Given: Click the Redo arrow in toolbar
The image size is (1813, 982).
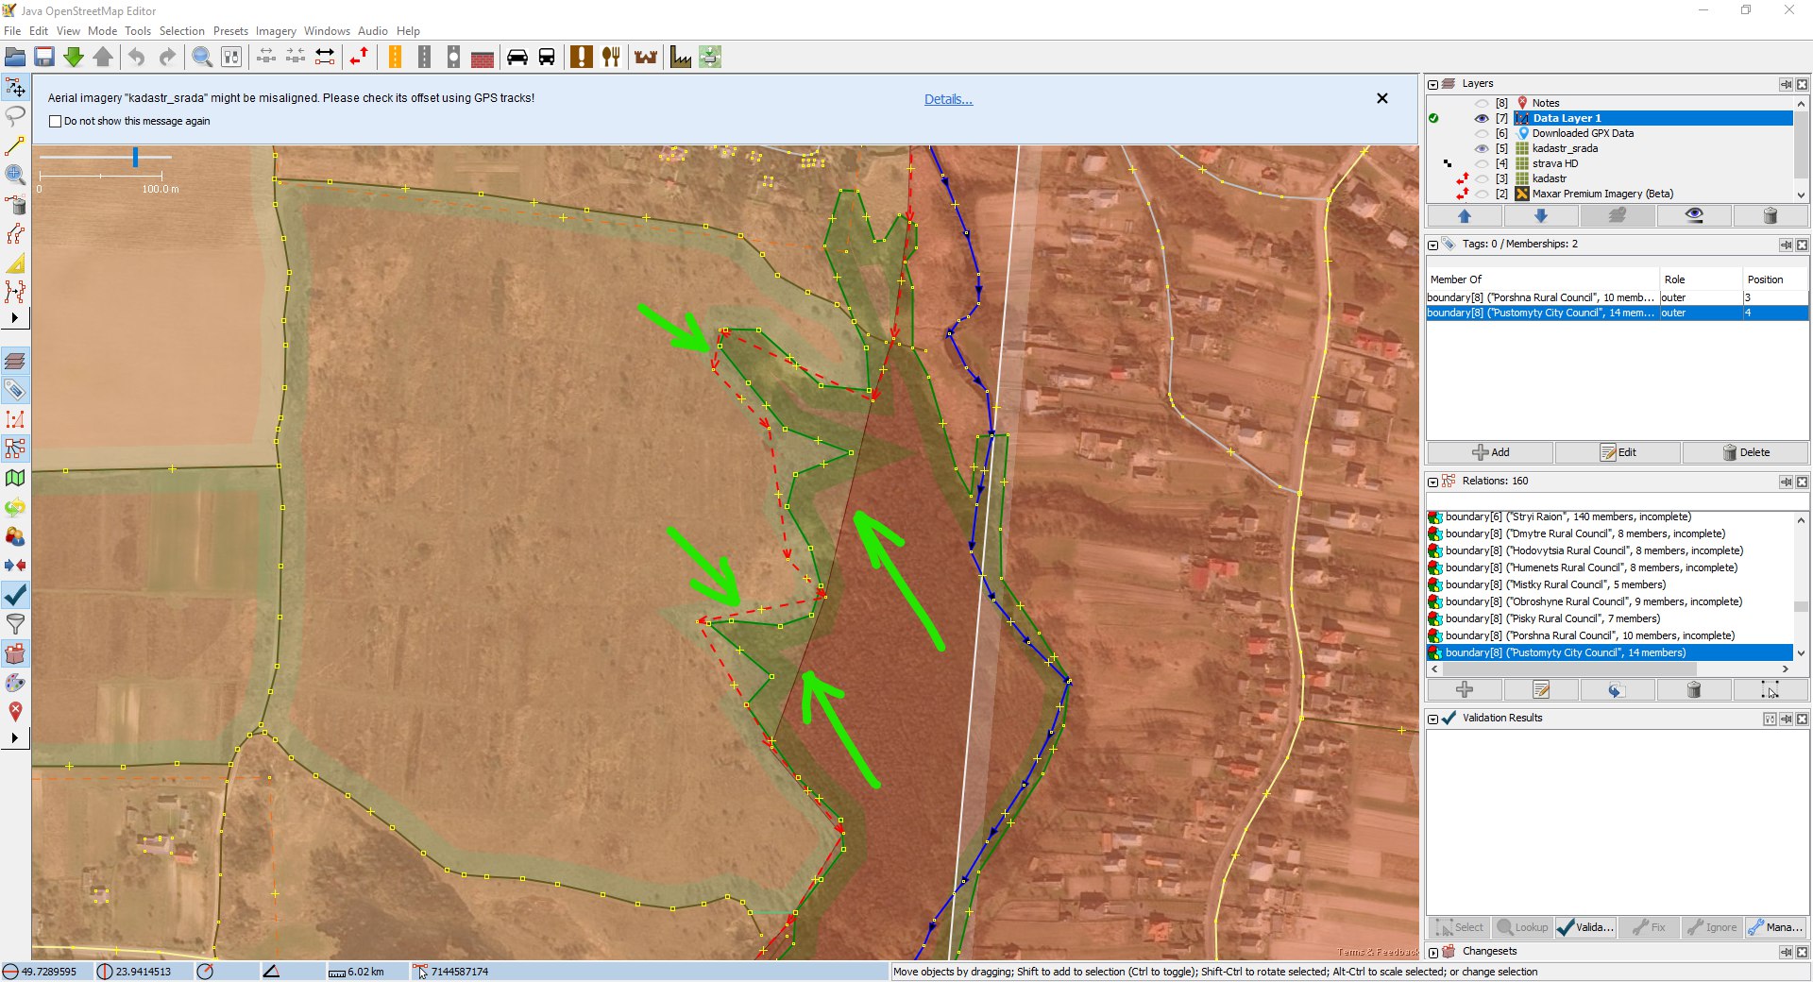Looking at the screenshot, I should (x=166, y=58).
